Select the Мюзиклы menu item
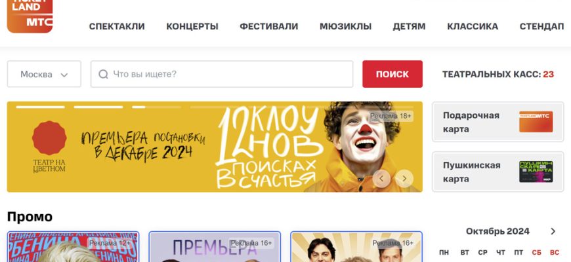 (346, 26)
